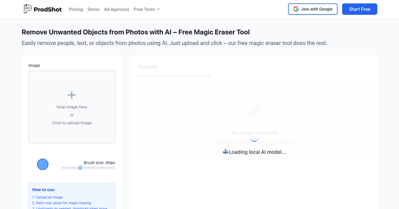Click the Image label above upload area
Viewport: 399px width, 209px height.
click(34, 66)
